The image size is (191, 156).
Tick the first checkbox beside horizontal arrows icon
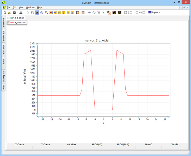click(x=137, y=12)
